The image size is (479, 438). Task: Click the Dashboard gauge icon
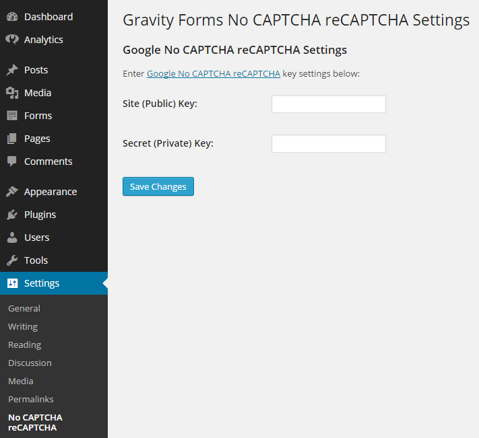[x=12, y=17]
